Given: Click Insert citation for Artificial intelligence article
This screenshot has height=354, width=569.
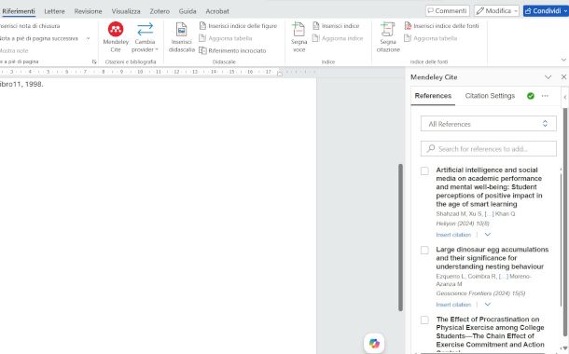Looking at the screenshot, I should point(453,235).
